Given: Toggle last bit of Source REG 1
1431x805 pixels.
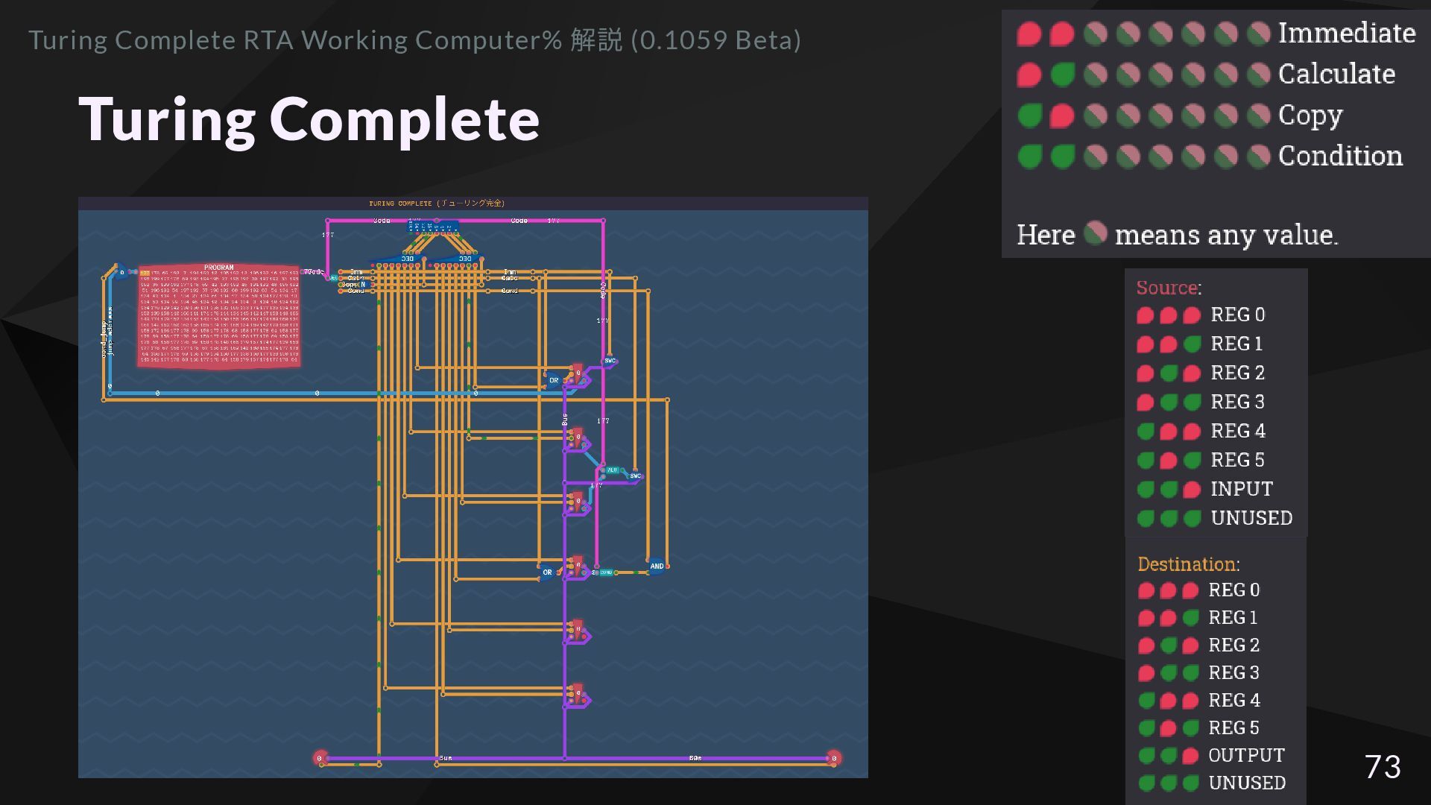Looking at the screenshot, I should (1192, 344).
